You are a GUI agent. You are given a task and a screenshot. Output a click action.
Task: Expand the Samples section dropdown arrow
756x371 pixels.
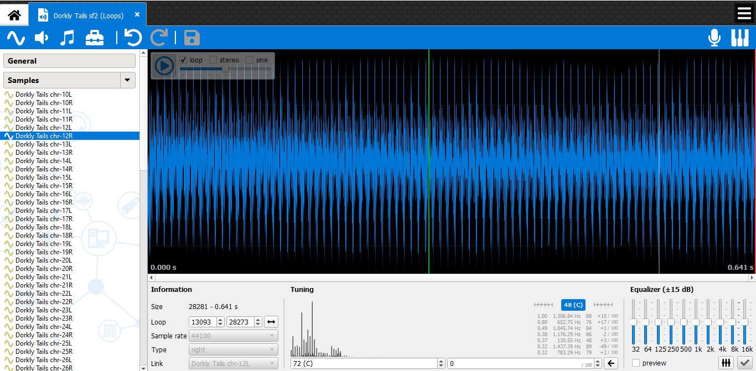128,80
